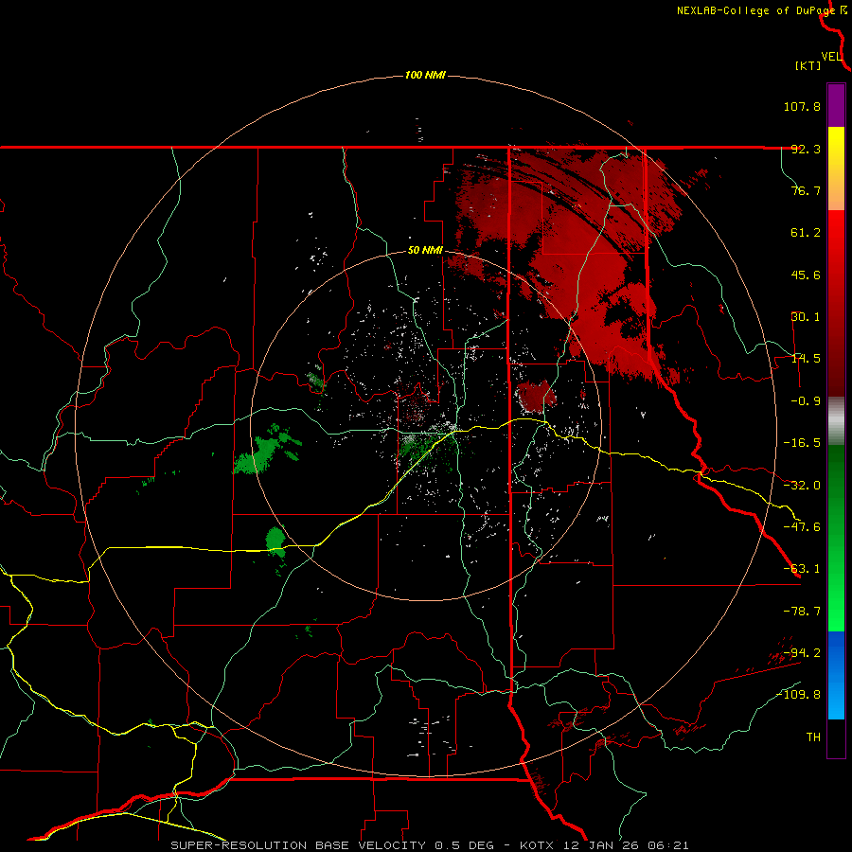Click the -47.6 velocity scale value
The width and height of the screenshot is (852, 852).
tap(802, 527)
